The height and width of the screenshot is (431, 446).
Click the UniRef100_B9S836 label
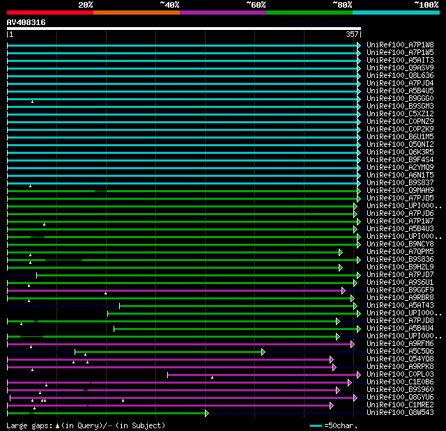point(400,260)
